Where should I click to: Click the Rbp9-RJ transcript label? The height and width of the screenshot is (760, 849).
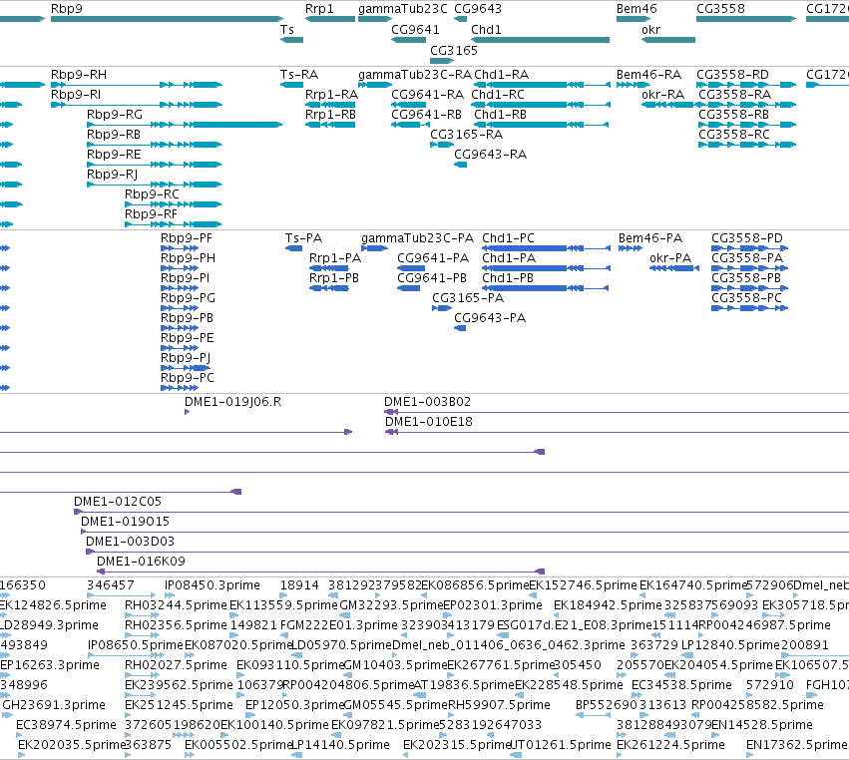112,174
